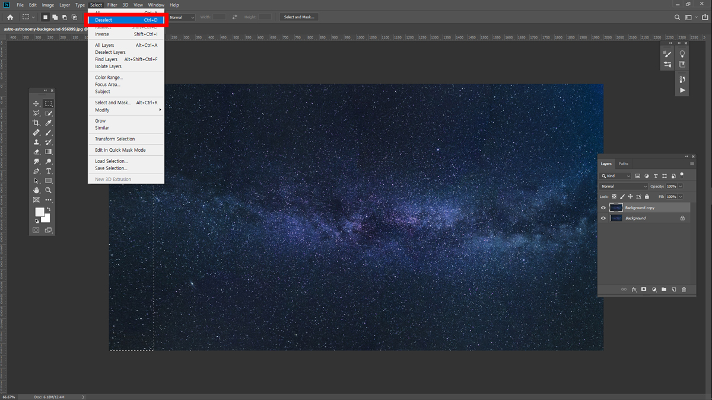
Task: Pick the Eyedropper tool
Action: pyautogui.click(x=49, y=123)
